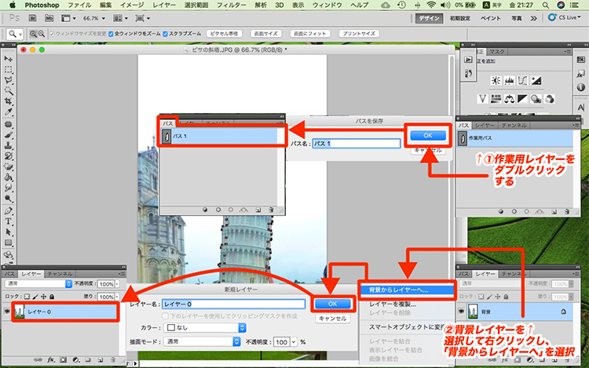
Task: Select the Clone Stamp tool
Action: (x=9, y=146)
